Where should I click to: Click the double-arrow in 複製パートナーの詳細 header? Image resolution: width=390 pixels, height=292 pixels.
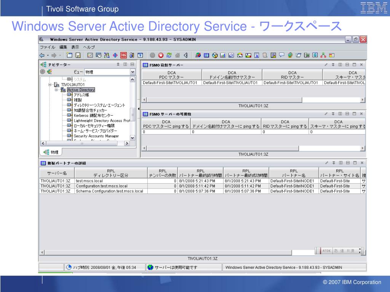coord(334,163)
